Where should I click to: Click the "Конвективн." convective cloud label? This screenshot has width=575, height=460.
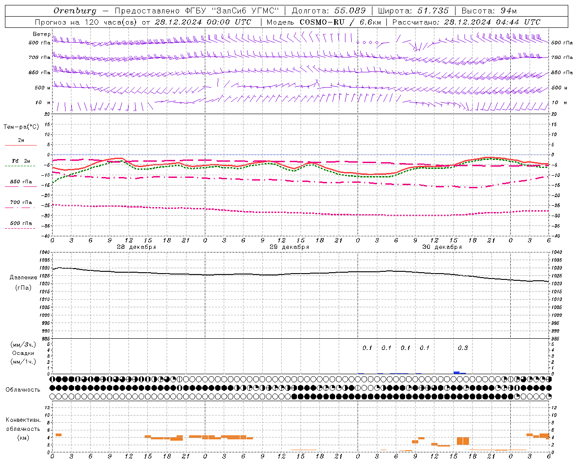23,420
